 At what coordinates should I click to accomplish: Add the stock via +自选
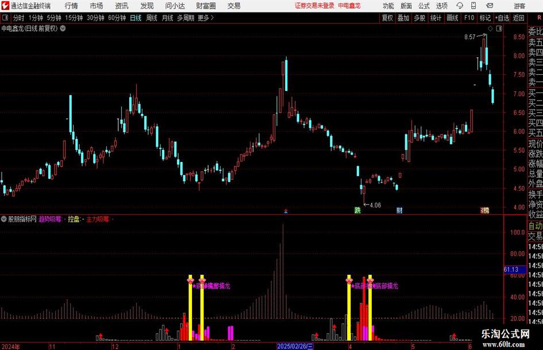[502, 18]
